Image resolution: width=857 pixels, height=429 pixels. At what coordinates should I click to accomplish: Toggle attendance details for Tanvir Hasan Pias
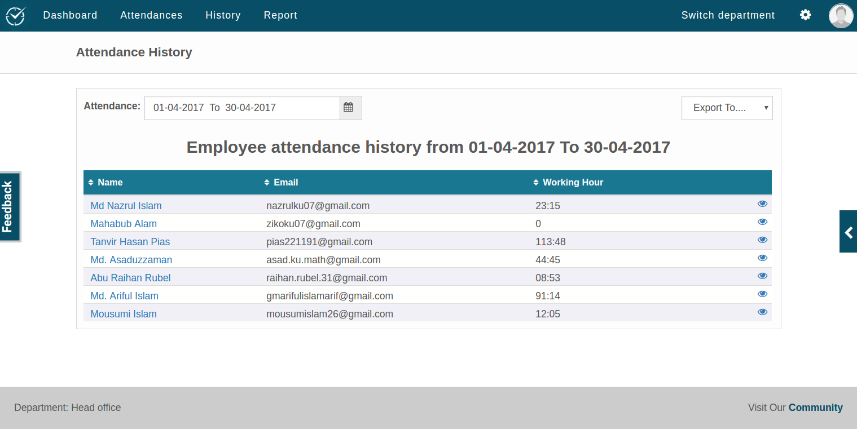(x=762, y=240)
